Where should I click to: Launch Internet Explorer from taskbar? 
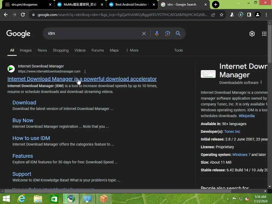(22, 199)
